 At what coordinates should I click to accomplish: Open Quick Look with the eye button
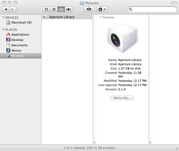(89, 9)
